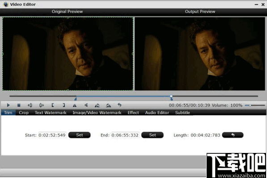The height and width of the screenshot is (178, 267).
Task: Select the Image/Video Watermark tab
Action: [97, 113]
